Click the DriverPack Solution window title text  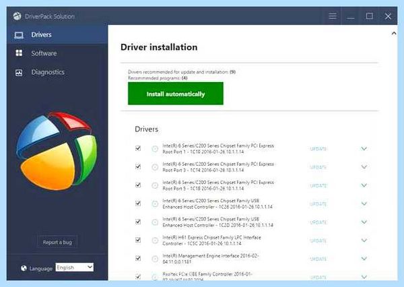tap(50, 16)
